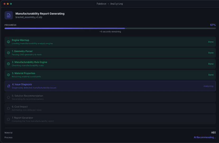Click the Manufacturability Report Generating heading

[40, 14]
